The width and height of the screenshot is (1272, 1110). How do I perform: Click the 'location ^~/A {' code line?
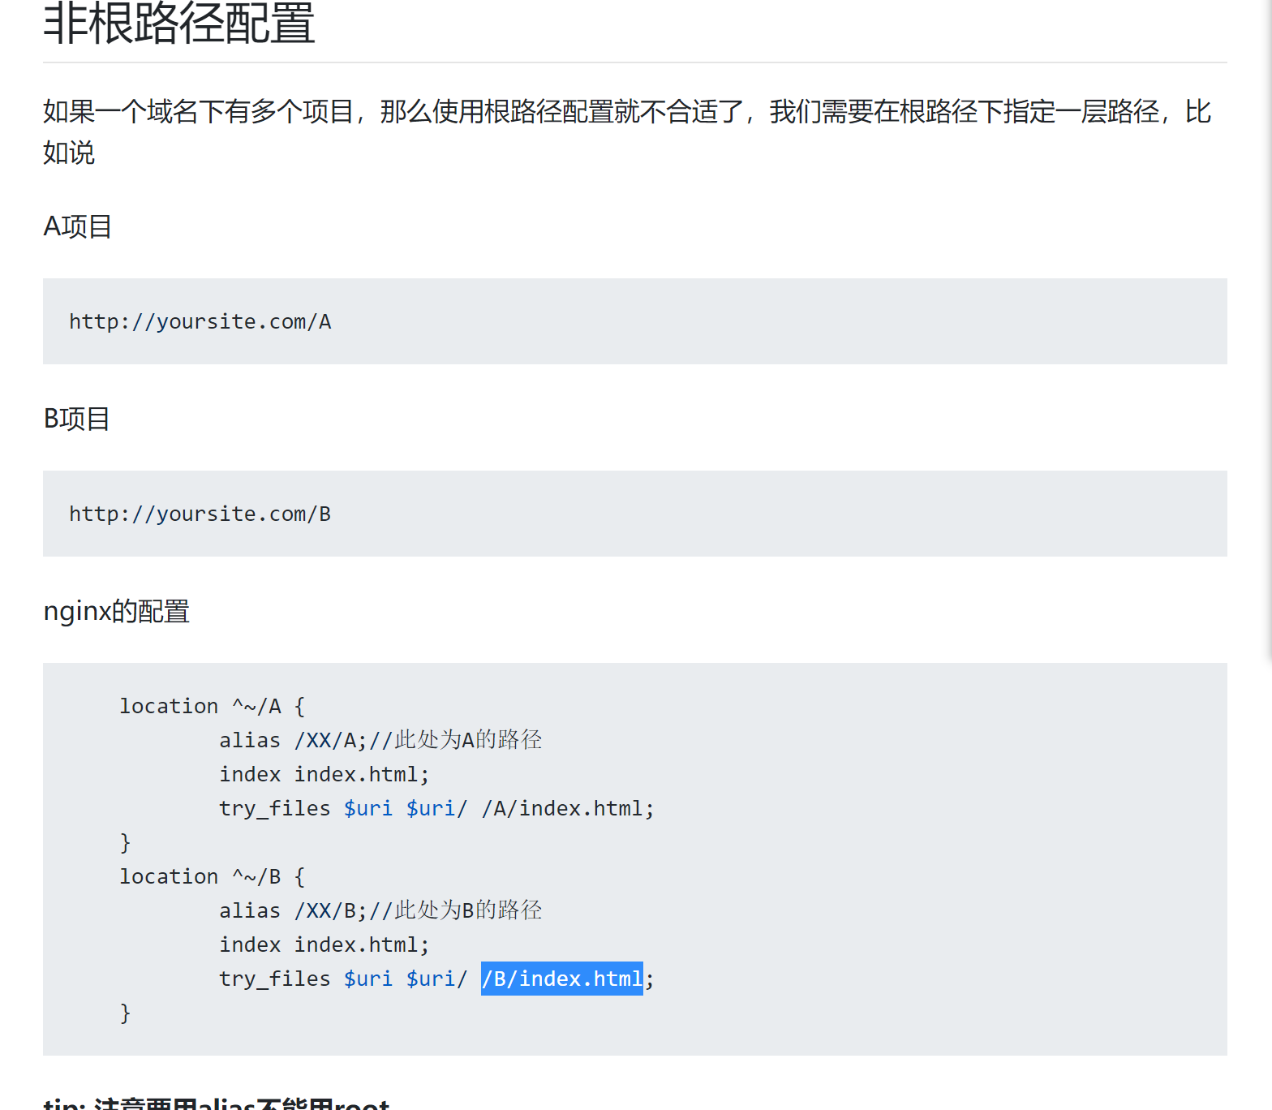click(212, 707)
